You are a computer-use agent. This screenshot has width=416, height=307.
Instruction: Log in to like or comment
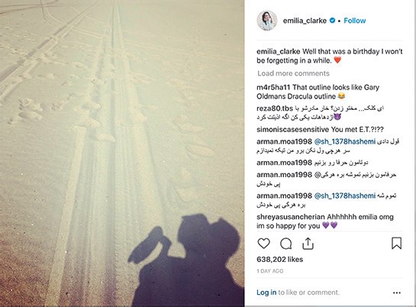266,292
